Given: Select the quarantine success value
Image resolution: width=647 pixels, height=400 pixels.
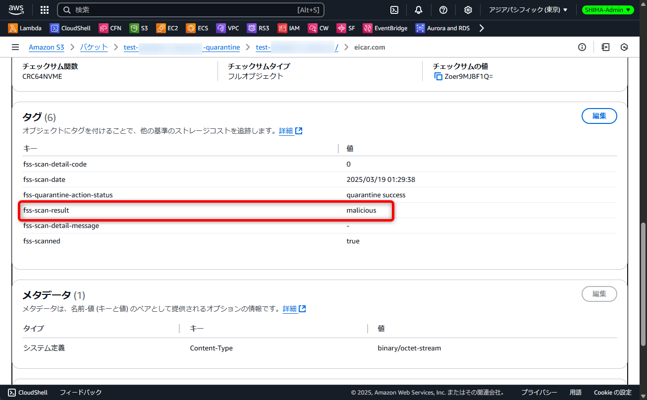Looking at the screenshot, I should [x=376, y=195].
